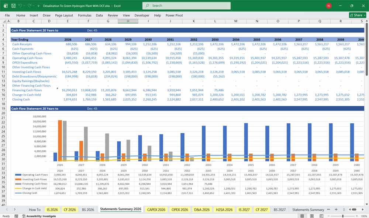Switch to the Formulas ribbon tab

click(85, 15)
